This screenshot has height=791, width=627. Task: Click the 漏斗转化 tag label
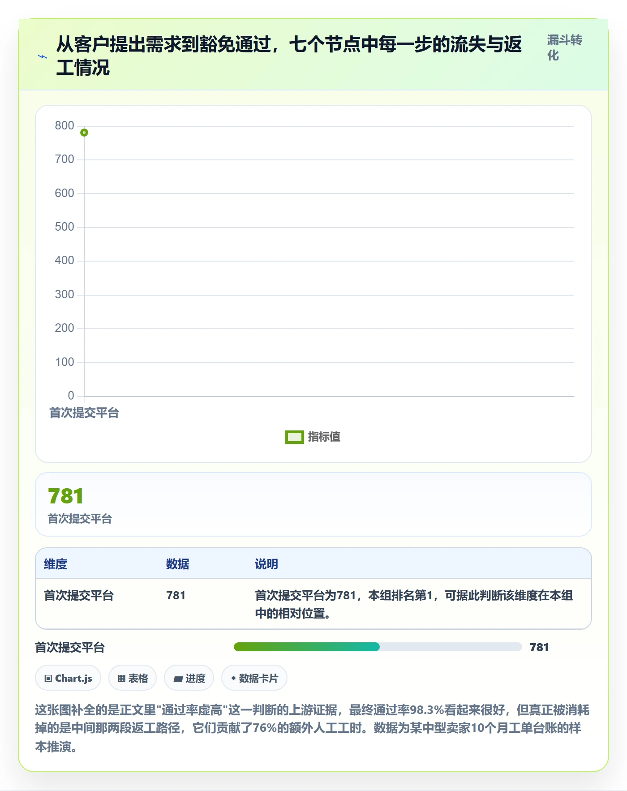[x=564, y=47]
